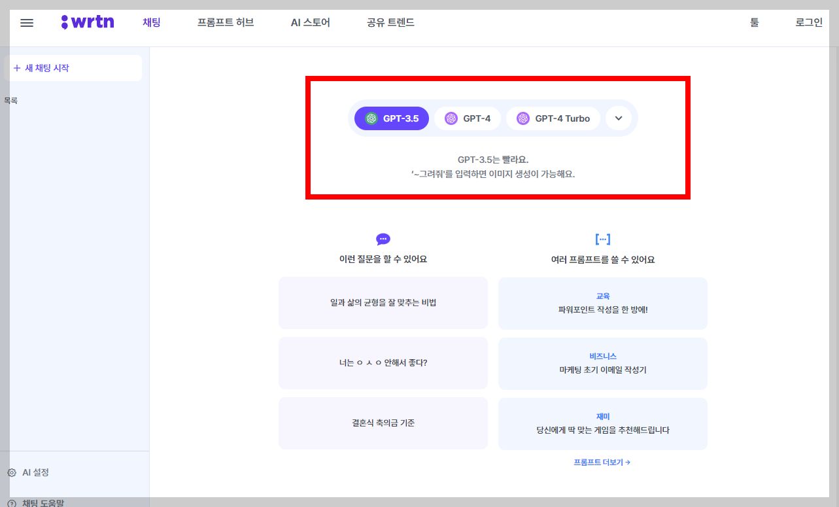This screenshot has width=839, height=507.
Task: Start a new chat with 새 채팅 시작
Action: pos(73,68)
